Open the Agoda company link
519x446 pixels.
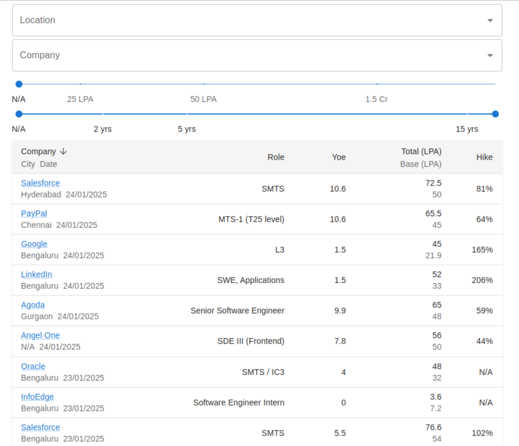(x=33, y=305)
